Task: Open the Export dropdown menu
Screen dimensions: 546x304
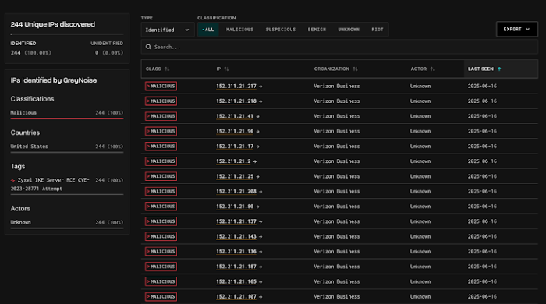Action: click(516, 29)
